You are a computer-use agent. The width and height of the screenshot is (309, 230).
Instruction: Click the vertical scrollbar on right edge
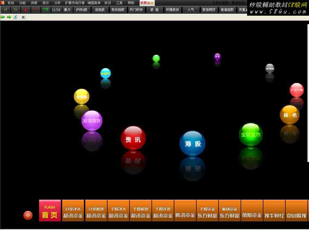(x=308, y=92)
